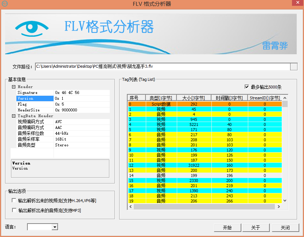Open the 语言 language dropdown
The image size is (304, 237).
(55, 227)
